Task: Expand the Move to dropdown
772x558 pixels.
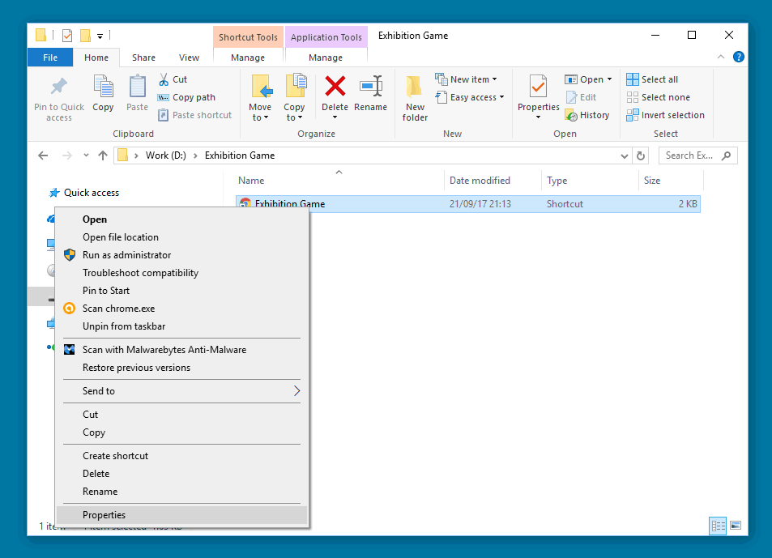Action: (266, 117)
